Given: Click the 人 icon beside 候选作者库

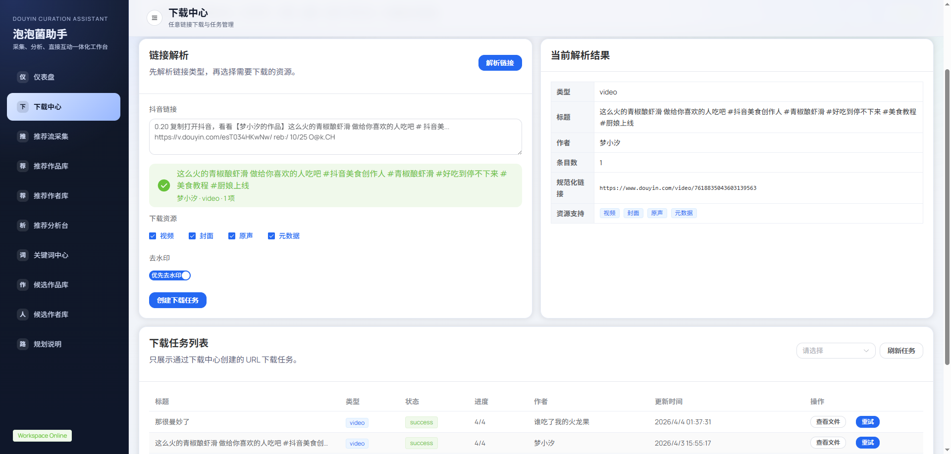Looking at the screenshot, I should point(23,315).
